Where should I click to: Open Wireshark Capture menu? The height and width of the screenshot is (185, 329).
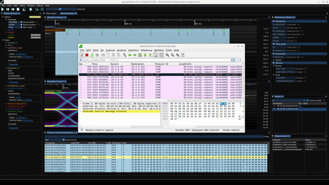click(111, 50)
